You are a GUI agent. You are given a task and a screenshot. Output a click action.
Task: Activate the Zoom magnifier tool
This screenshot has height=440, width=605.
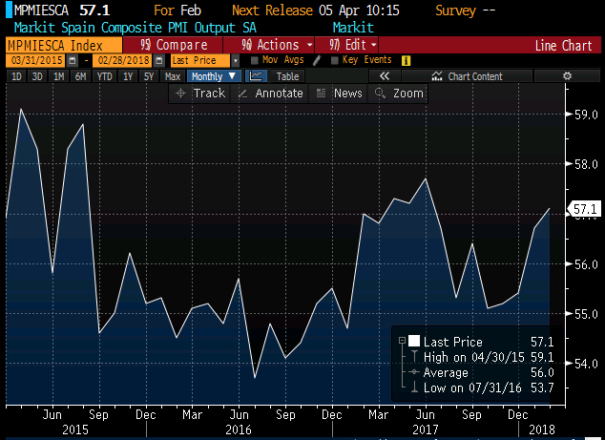(399, 94)
